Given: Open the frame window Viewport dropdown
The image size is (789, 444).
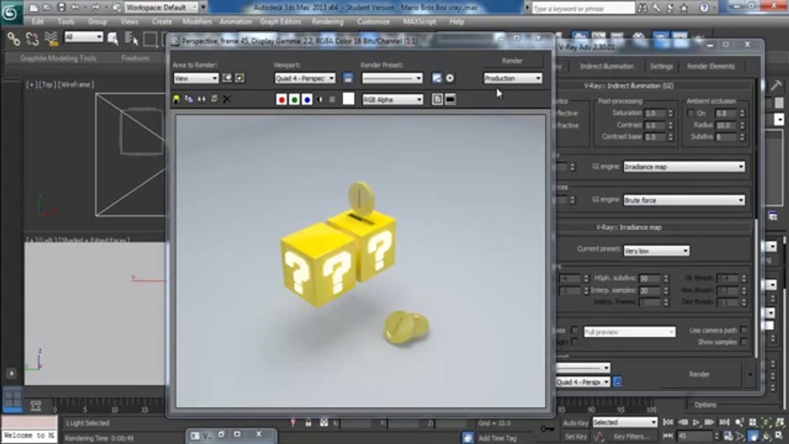Looking at the screenshot, I should tap(305, 78).
